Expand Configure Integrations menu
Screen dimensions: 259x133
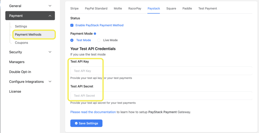click(50, 82)
